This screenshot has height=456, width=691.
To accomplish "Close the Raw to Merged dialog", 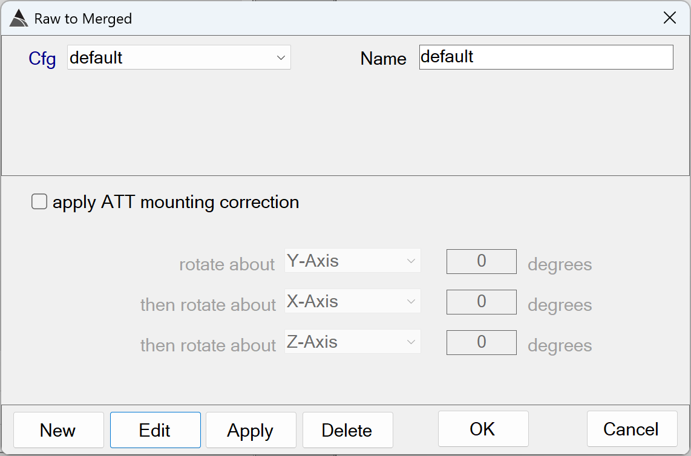I will coord(669,18).
